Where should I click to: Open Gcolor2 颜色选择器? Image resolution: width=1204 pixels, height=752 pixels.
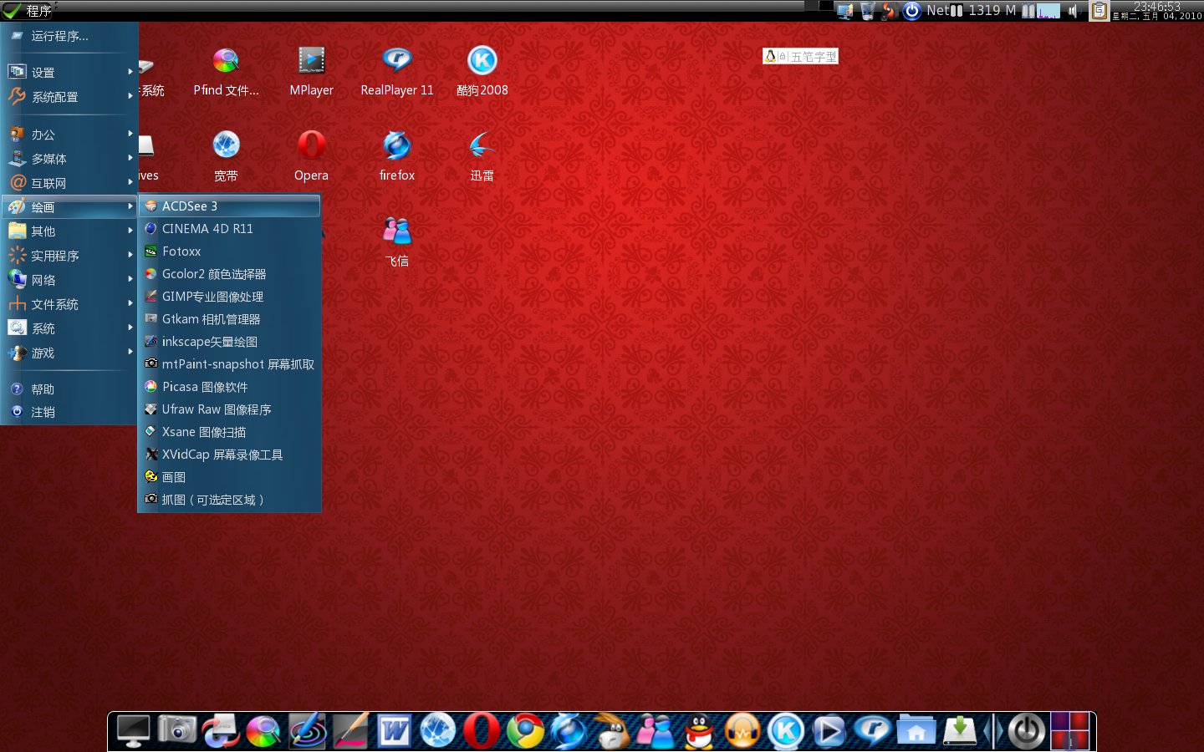229,273
